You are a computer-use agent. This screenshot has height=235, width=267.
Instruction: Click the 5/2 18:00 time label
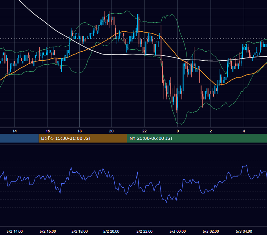tap(80, 231)
